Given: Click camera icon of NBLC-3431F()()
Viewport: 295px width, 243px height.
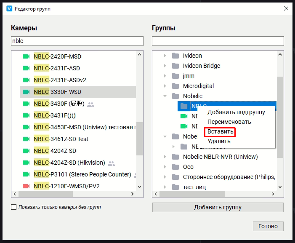Looking at the screenshot, I should [x=26, y=115].
